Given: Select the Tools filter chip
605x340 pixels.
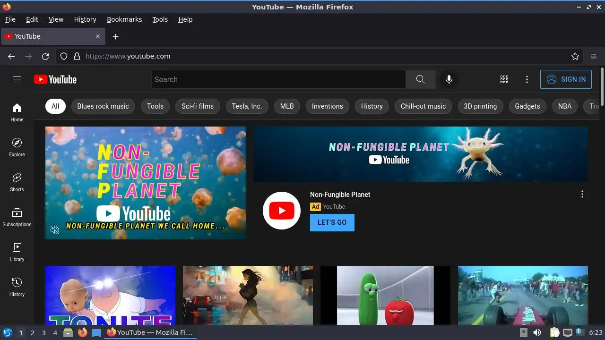Looking at the screenshot, I should [x=155, y=106].
